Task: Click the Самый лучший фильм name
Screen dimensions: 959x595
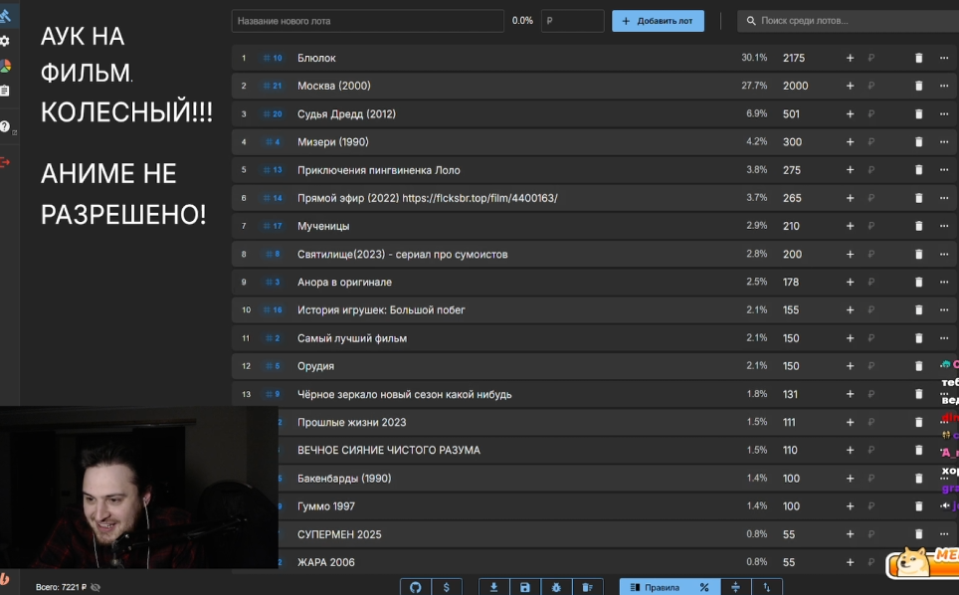Action: (x=352, y=338)
